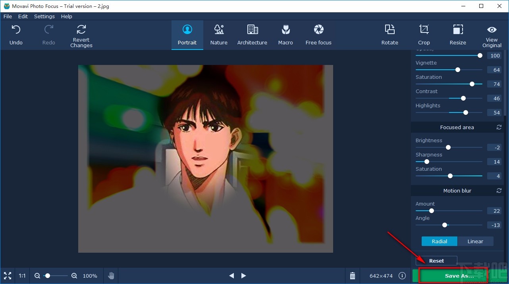
Task: Click the zoom level slider handle
Action: [x=48, y=276]
